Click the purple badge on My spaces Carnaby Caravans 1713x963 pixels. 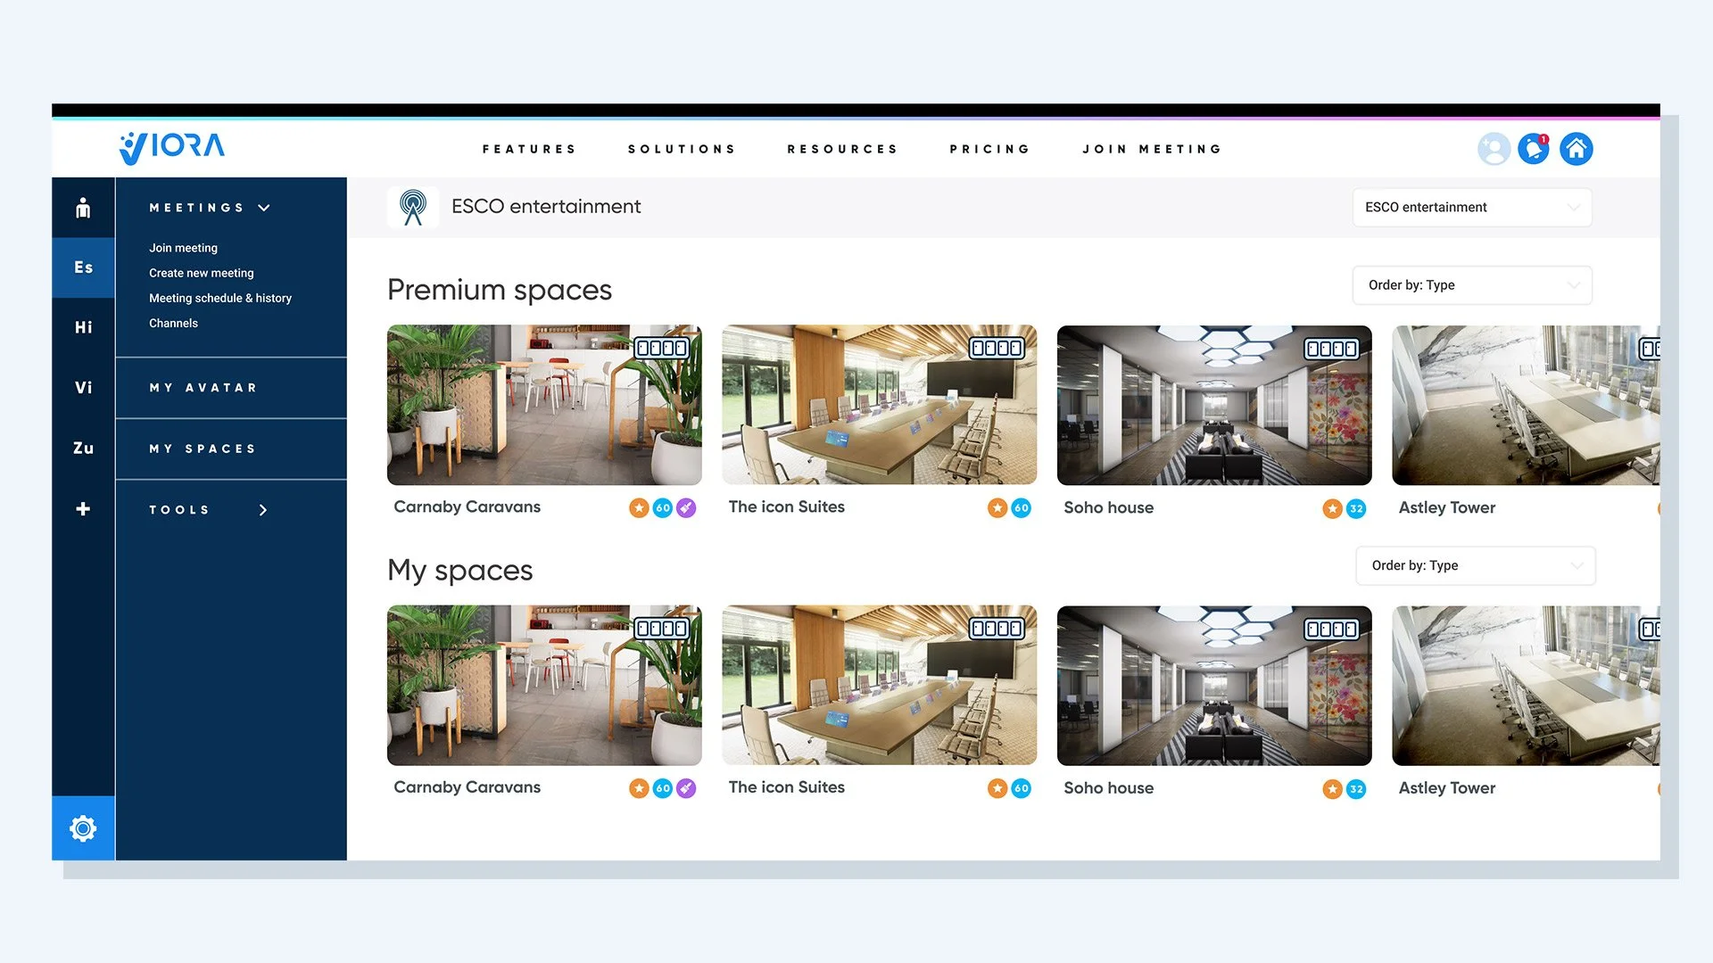tap(685, 788)
